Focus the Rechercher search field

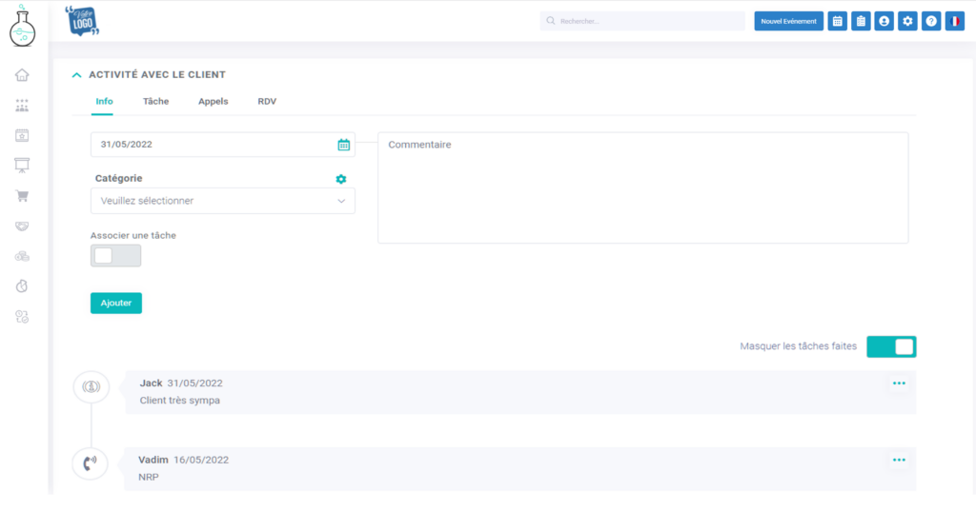tap(642, 21)
